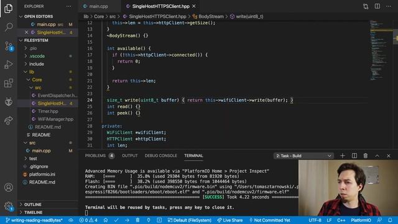Click the feedback icon in status bar
This screenshot has width=398, height=224.
coord(379,220)
